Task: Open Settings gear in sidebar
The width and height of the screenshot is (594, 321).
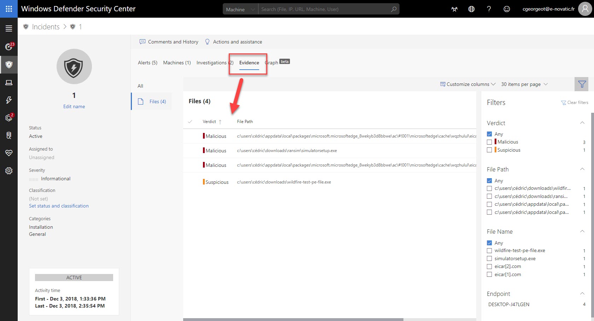Action: [9, 171]
